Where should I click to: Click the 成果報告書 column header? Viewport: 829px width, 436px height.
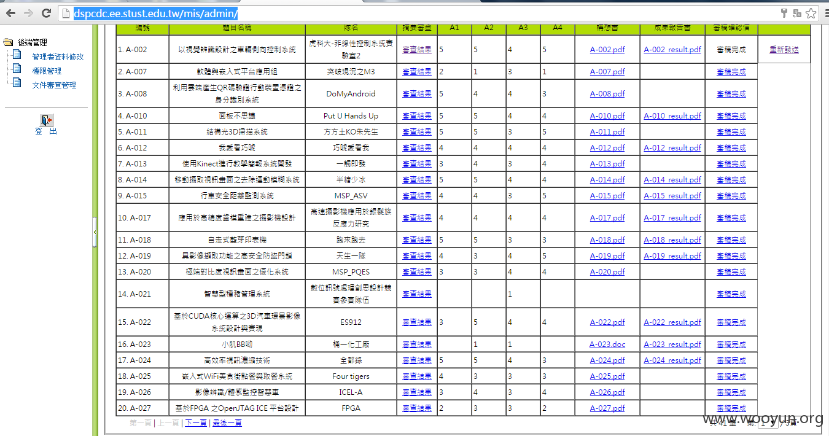[672, 28]
